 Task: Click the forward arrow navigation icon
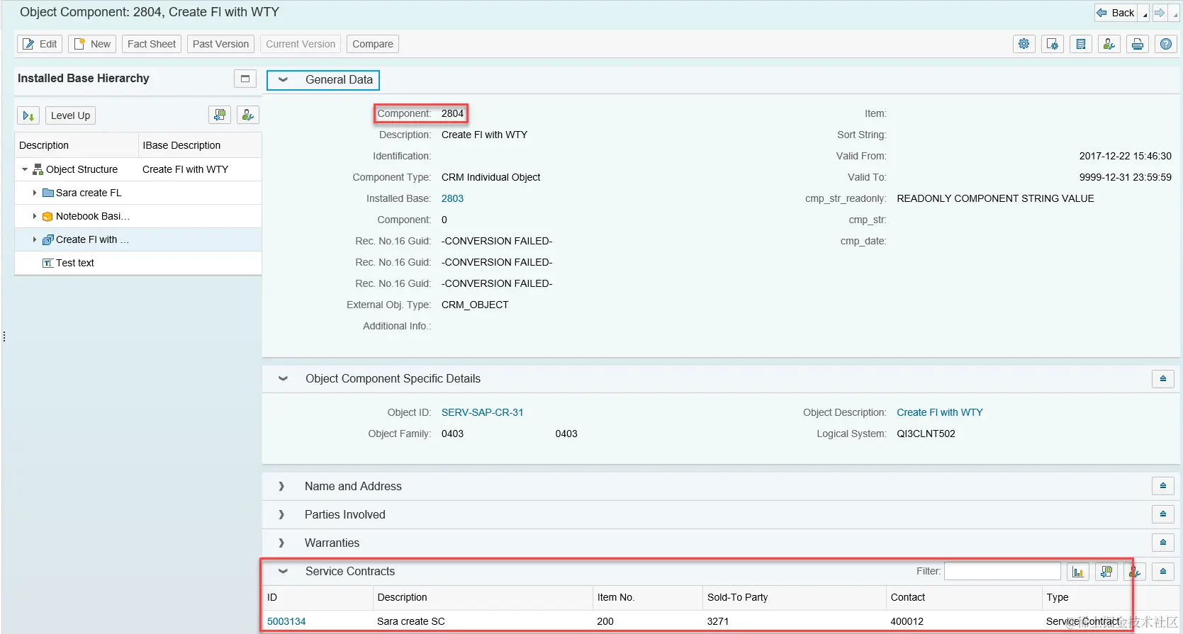click(1160, 13)
